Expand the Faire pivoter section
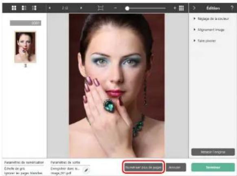The height and width of the screenshot is (176, 237). pos(205,41)
